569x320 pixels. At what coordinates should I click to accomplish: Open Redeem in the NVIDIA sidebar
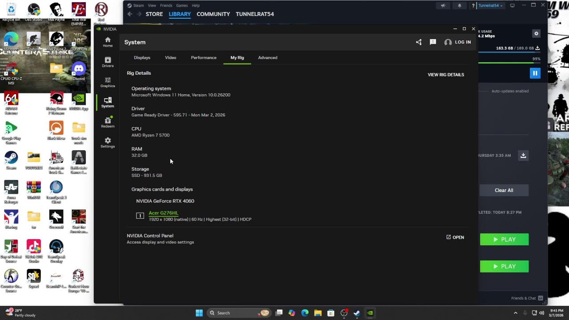click(108, 122)
